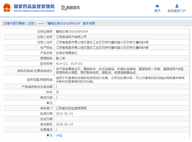Select the product name 生物反馈康复仪
Viewport: 192px width, 142px height.
66,53
